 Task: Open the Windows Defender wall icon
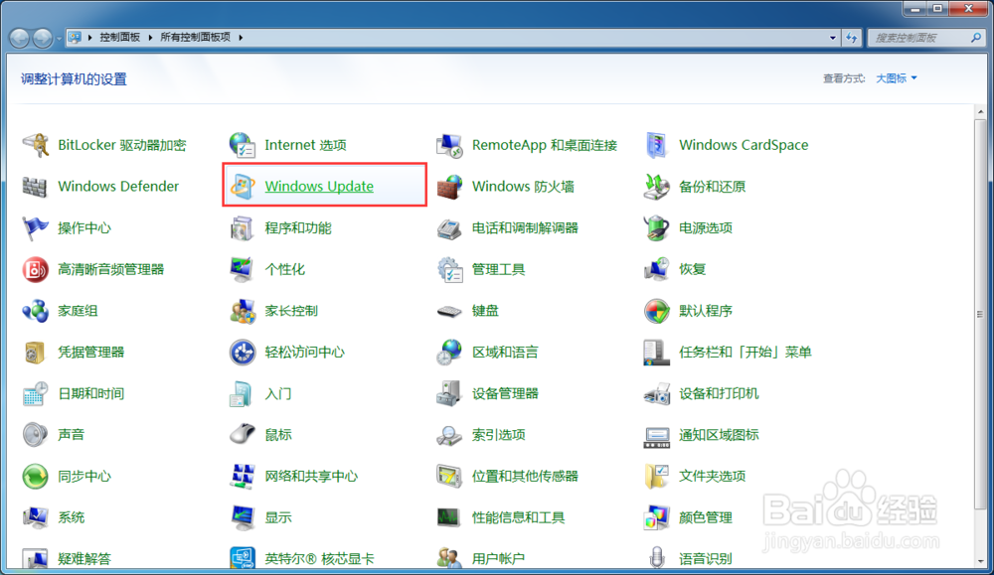36,186
